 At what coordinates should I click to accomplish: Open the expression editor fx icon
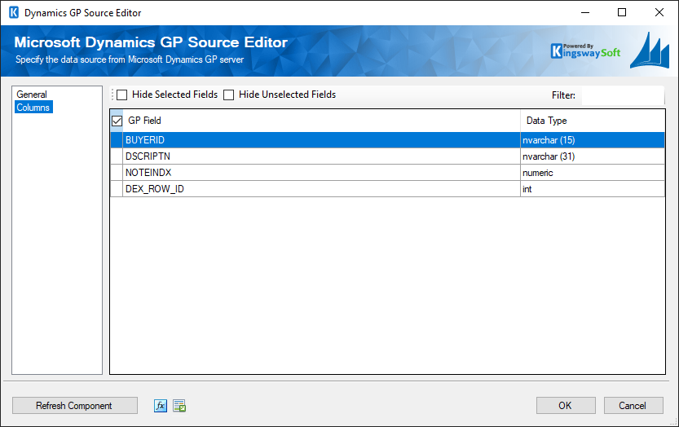[x=161, y=406]
